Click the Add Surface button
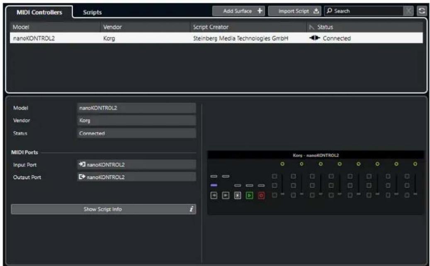 coord(238,11)
